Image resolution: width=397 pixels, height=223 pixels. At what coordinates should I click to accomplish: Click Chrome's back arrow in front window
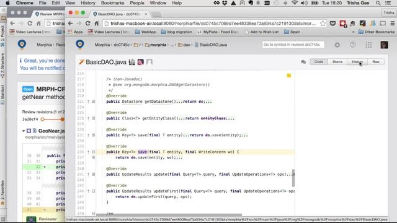pos(70,24)
